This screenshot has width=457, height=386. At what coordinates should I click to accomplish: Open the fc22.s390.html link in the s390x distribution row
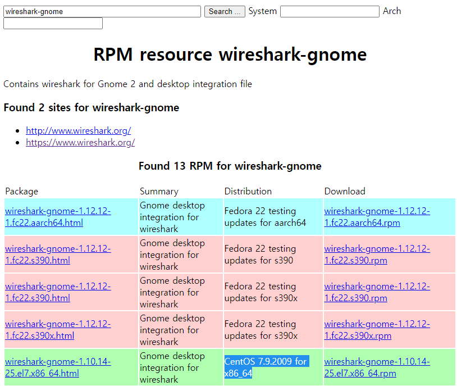[x=58, y=292]
